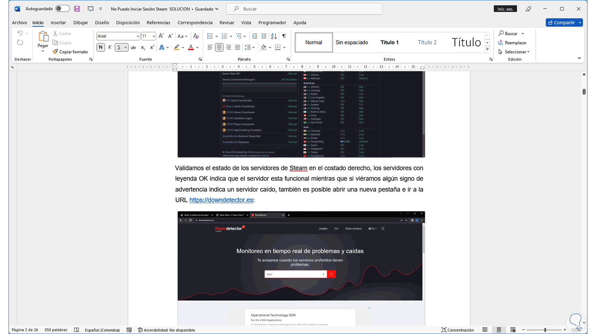Increase paragraph indent
596x334 pixels.
(264, 36)
